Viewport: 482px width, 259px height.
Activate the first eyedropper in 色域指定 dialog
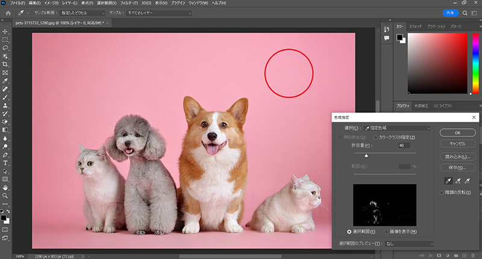click(x=448, y=181)
